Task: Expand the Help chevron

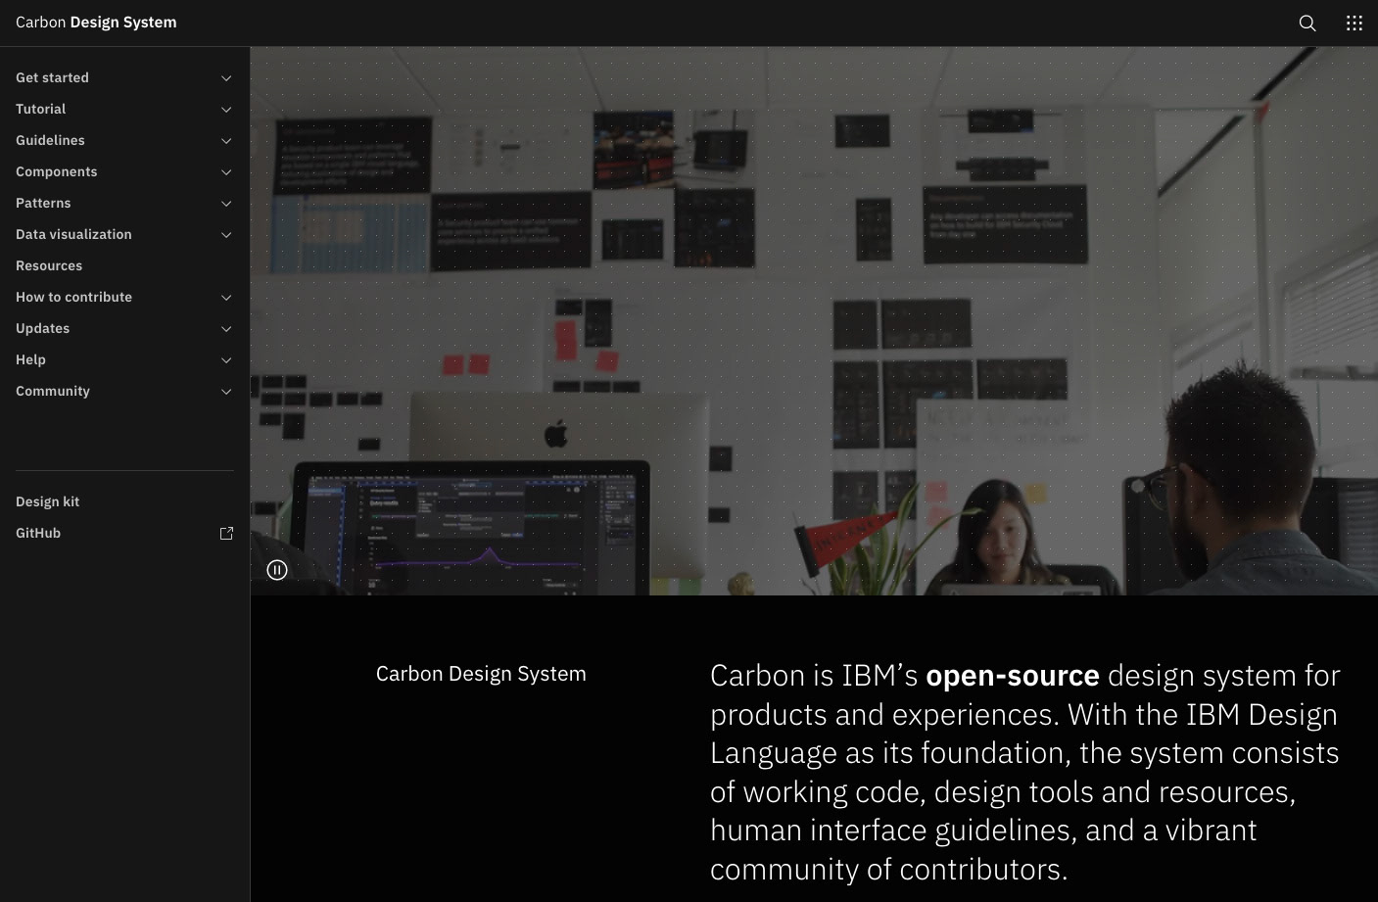Action: (226, 360)
